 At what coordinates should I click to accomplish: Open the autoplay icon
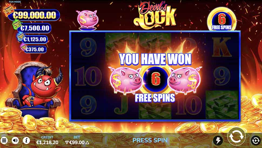pyautogui.click(x=256, y=141)
